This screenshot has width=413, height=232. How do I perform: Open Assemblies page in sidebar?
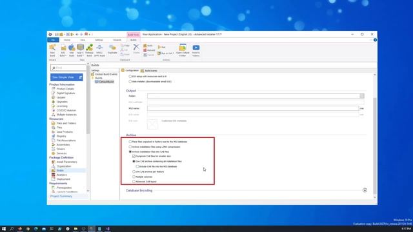click(x=63, y=144)
